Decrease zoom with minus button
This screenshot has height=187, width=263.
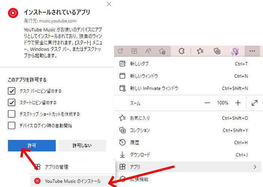click(207, 103)
